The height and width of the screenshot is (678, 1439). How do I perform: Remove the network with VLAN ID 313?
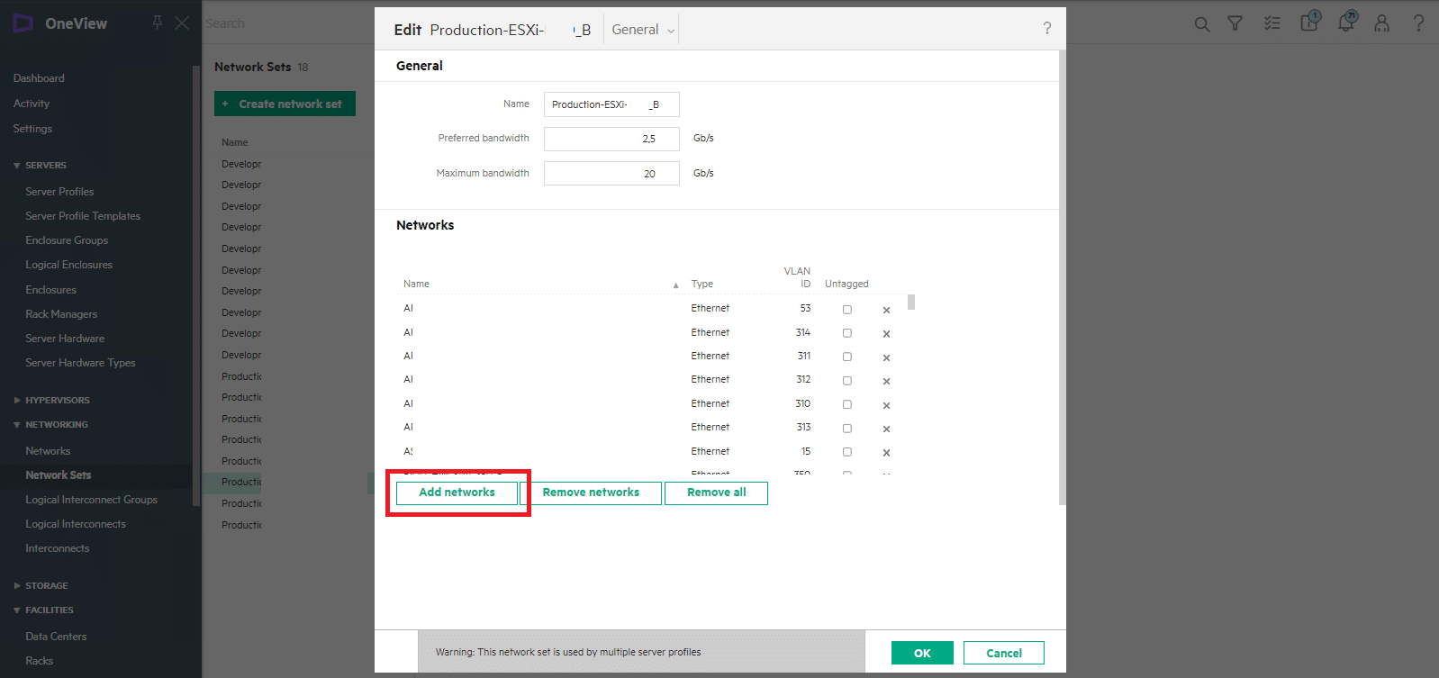886,429
